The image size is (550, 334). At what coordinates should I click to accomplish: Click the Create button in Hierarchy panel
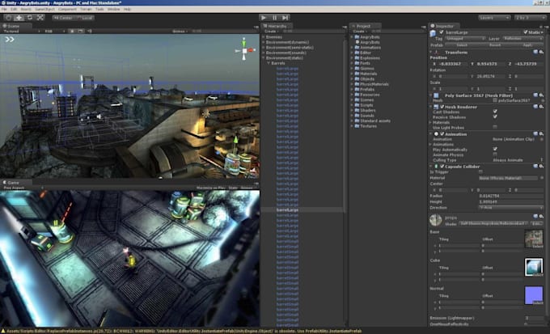pyautogui.click(x=269, y=32)
